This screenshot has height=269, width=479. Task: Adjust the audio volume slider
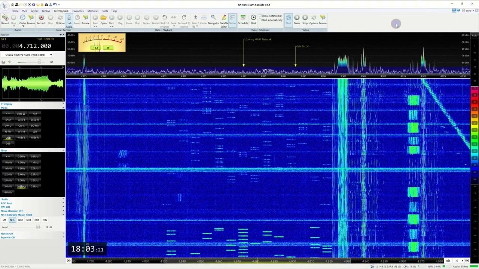(39, 62)
